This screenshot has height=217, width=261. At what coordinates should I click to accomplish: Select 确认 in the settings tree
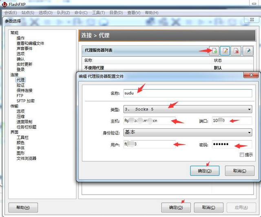click(20, 59)
